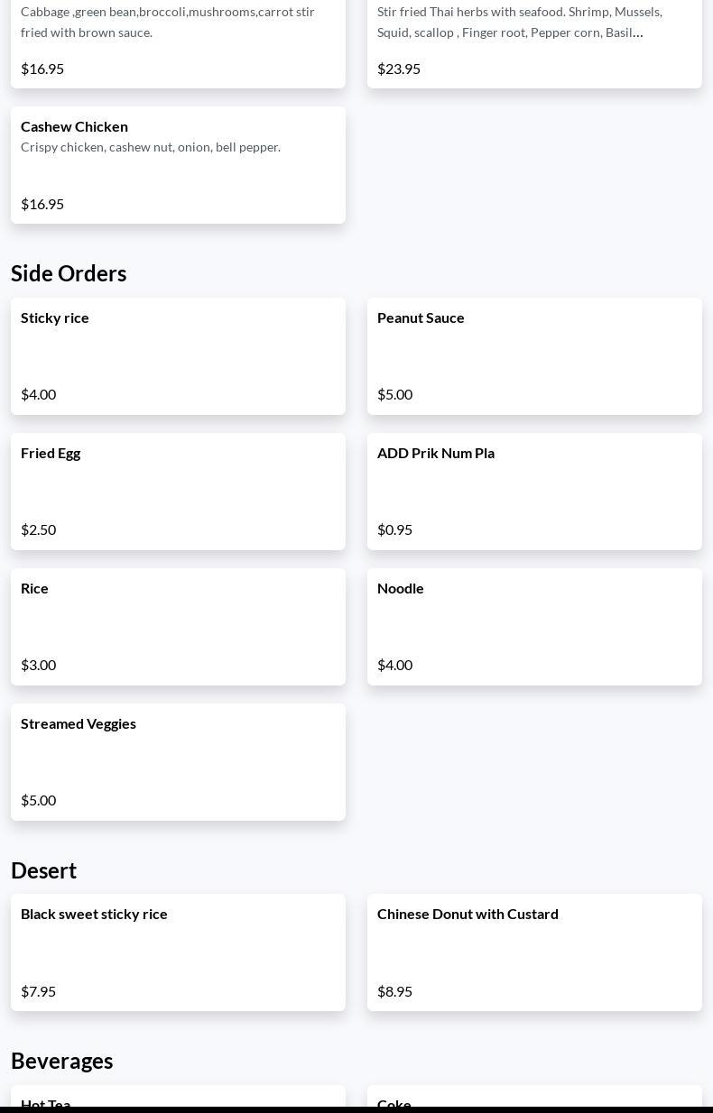This screenshot has width=713, height=1113.
Task: Click the Desert section heading
Action: pos(44,870)
